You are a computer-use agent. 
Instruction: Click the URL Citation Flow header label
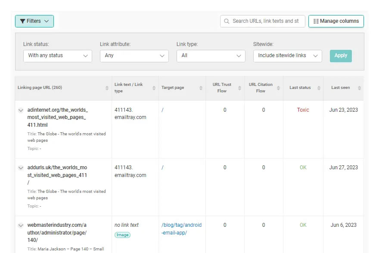261,88
